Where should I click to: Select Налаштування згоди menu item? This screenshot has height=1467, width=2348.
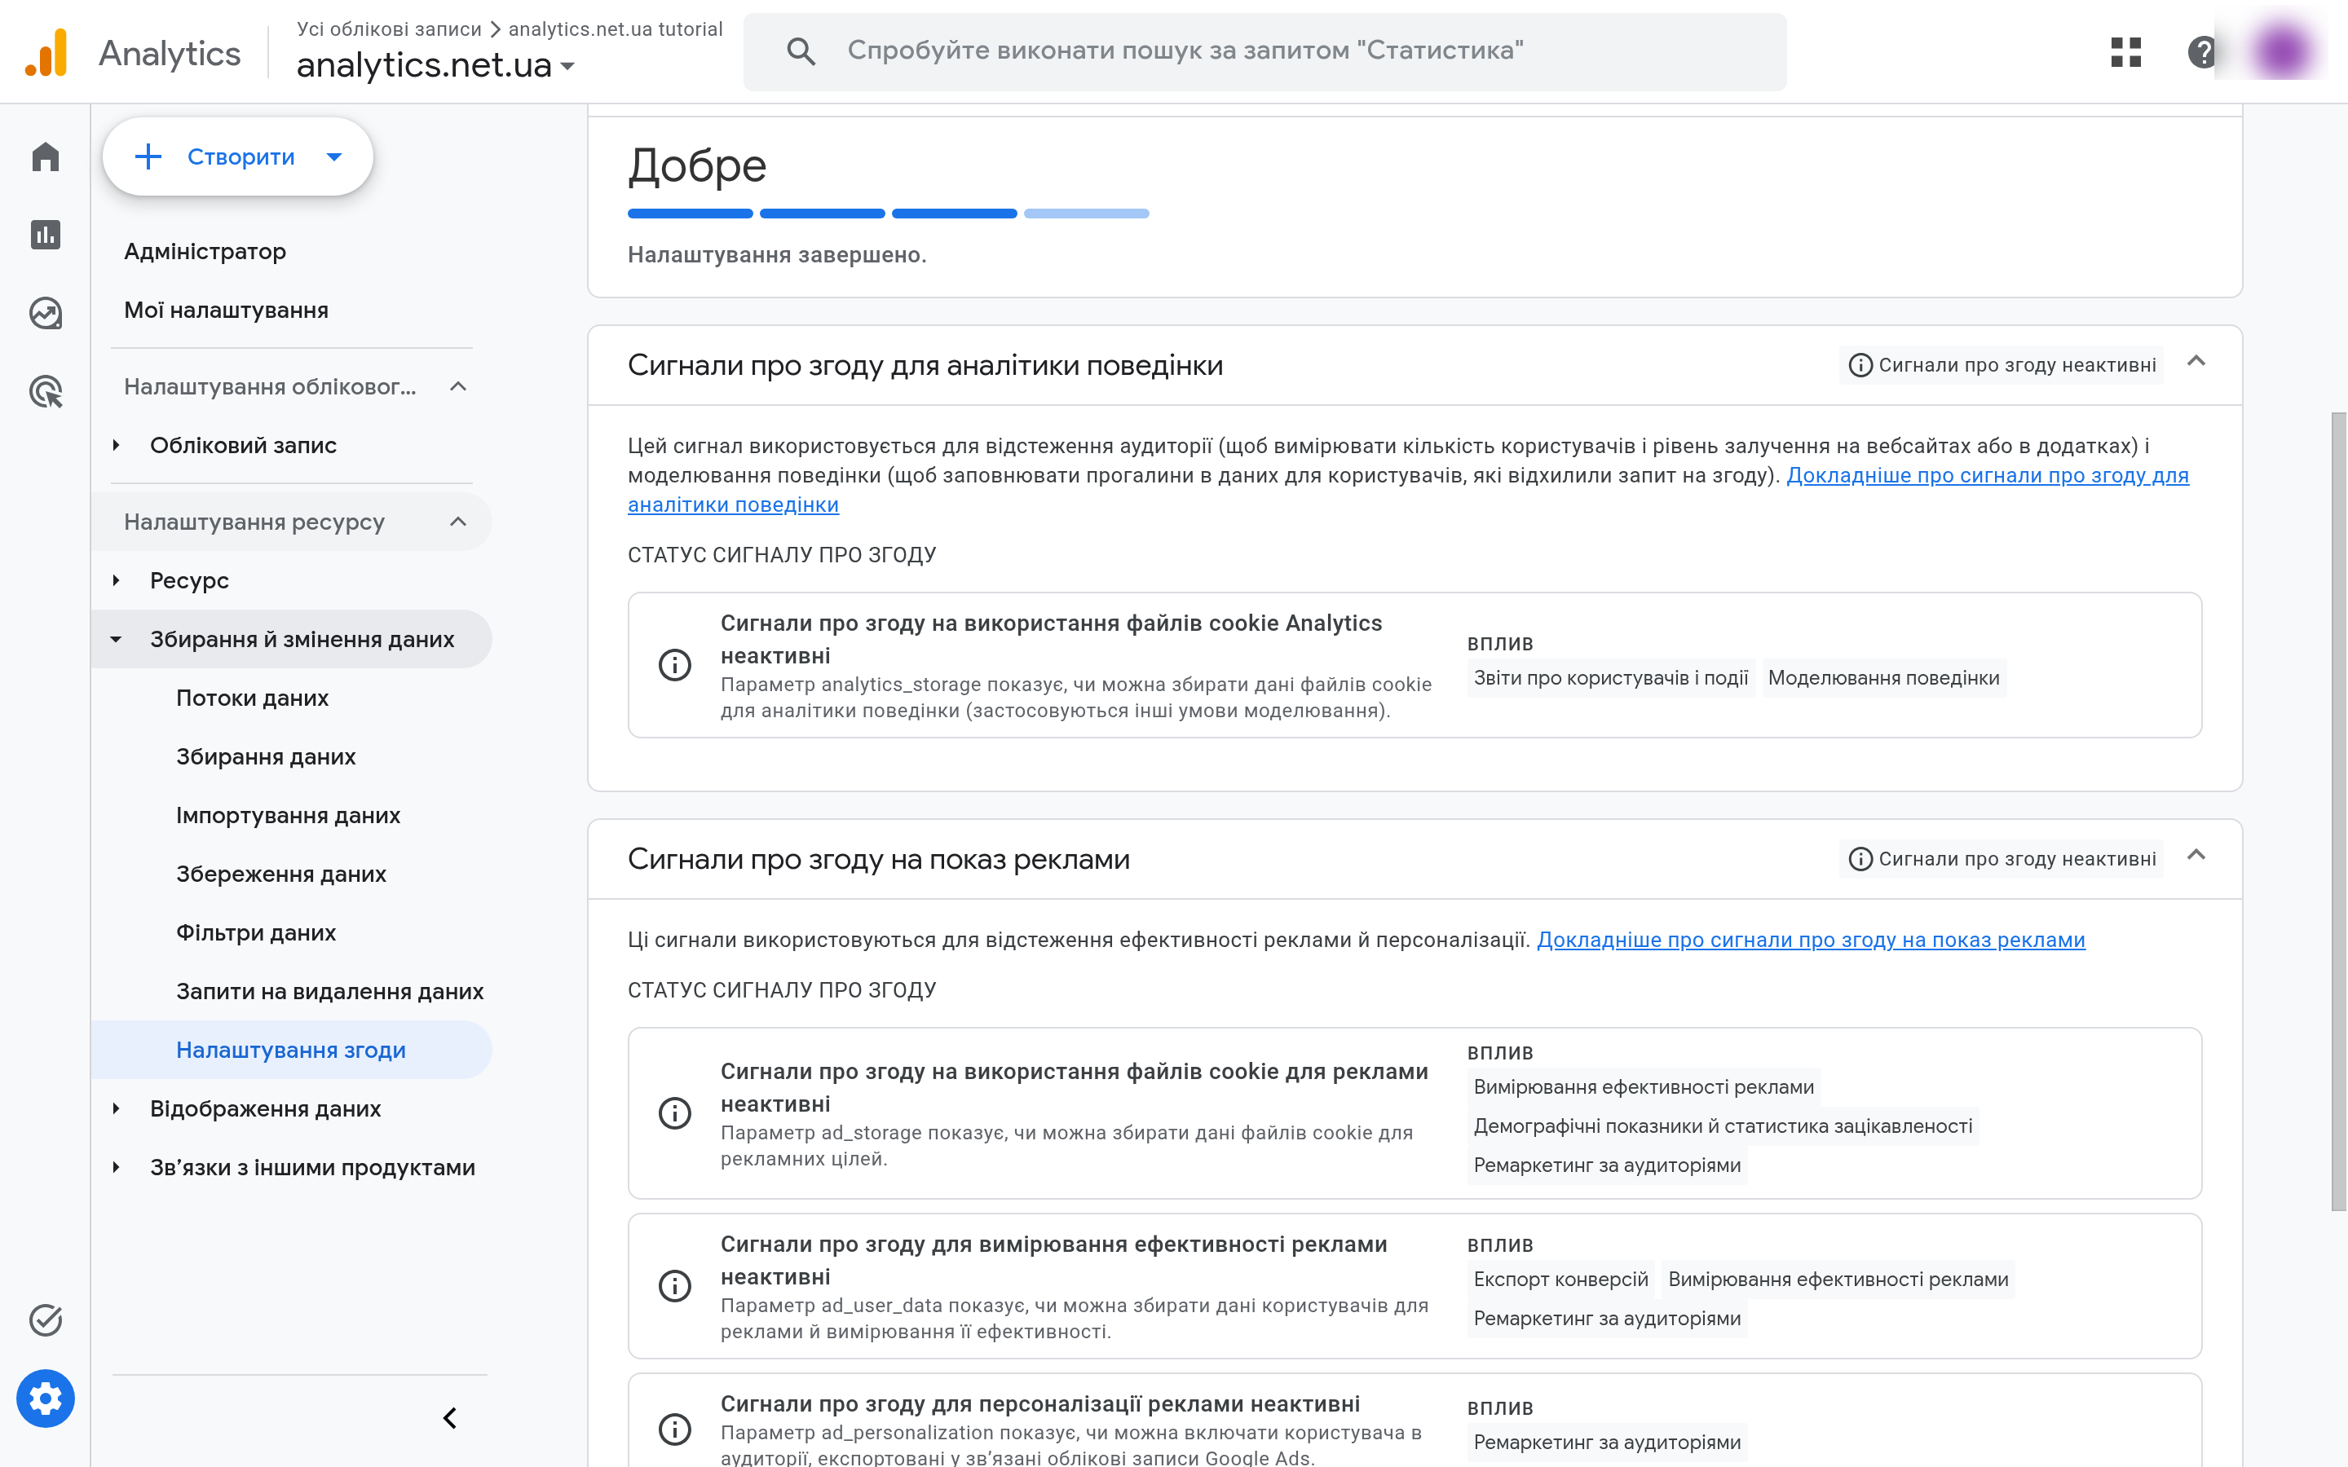pyautogui.click(x=291, y=1051)
